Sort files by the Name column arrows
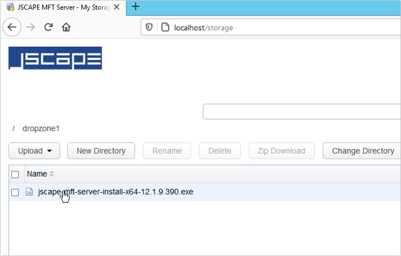 coord(52,174)
